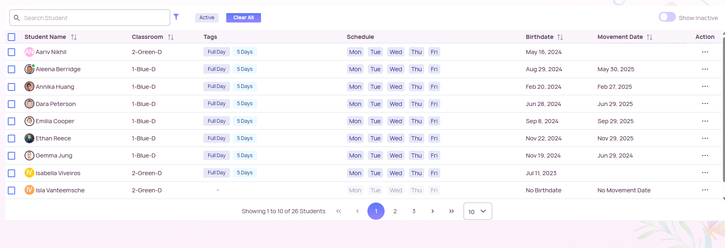725x248 pixels.
Task: Click the Active filter chip
Action: click(x=207, y=18)
